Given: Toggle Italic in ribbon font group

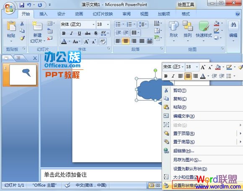Looking at the screenshot, I should (x=72, y=33).
